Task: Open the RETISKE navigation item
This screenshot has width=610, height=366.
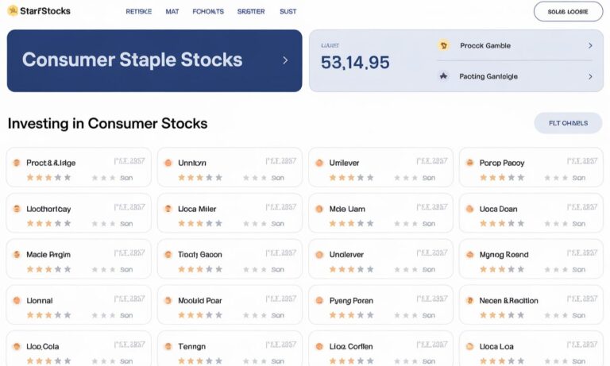Action: [138, 12]
